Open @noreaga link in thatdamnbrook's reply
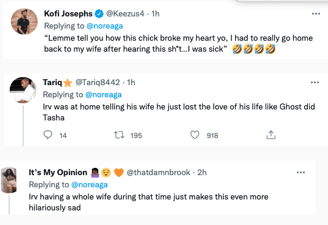328x225 pixels. click(x=90, y=185)
